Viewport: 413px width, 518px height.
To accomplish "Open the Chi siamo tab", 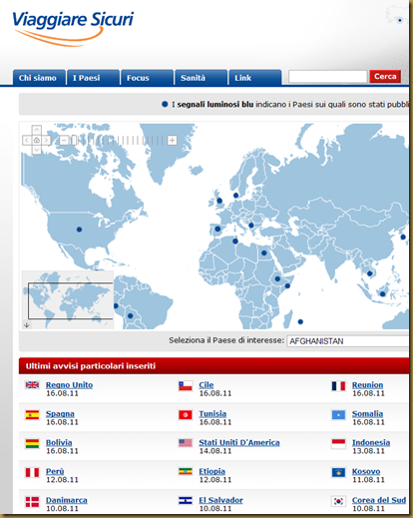I will 39,78.
